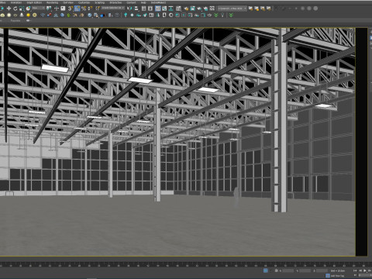The width and height of the screenshot is (372, 279).
Task: Toggle 3D Snaps
Action: 71,9
